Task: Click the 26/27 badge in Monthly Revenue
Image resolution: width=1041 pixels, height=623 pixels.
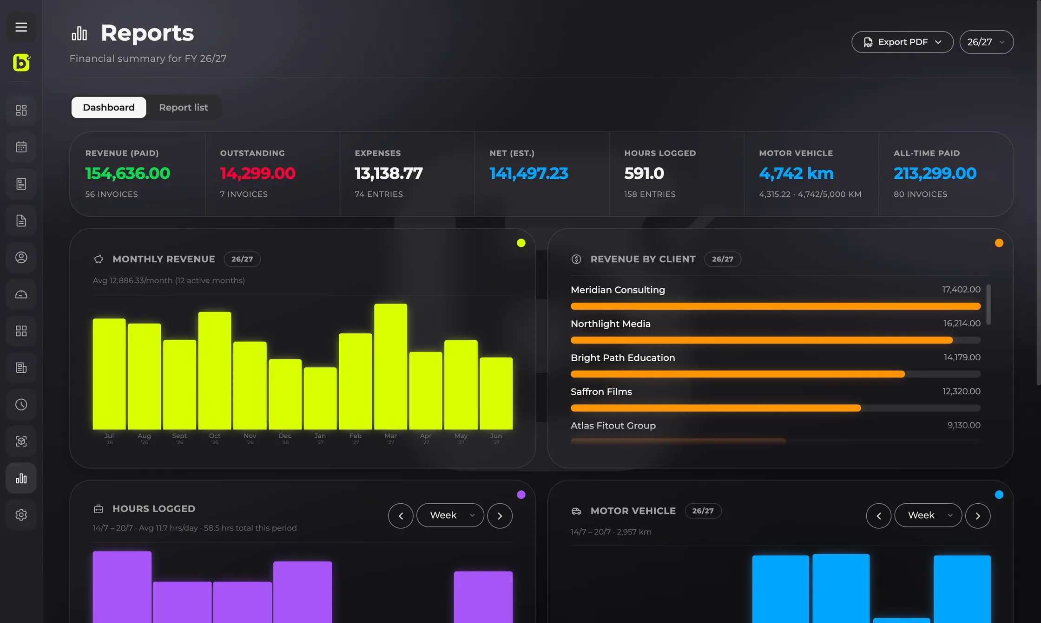Action: coord(242,259)
